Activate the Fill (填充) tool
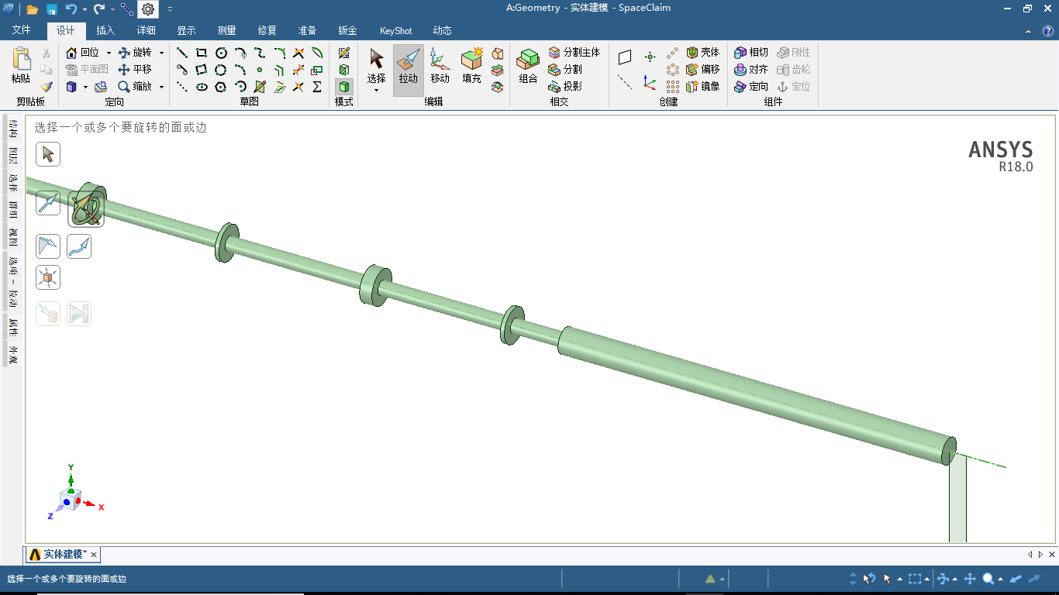Viewport: 1059px width, 595px height. point(472,66)
